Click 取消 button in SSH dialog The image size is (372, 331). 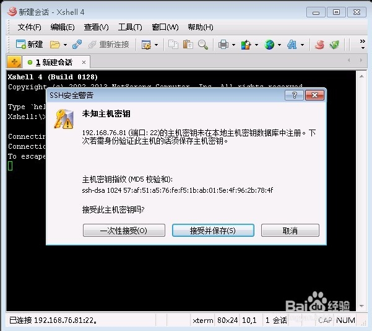pos(290,230)
